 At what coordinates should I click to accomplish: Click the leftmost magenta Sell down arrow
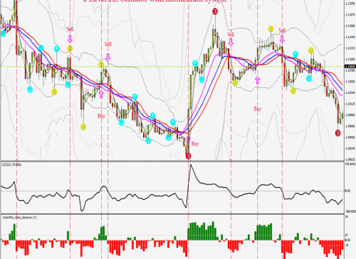pyautogui.click(x=70, y=39)
